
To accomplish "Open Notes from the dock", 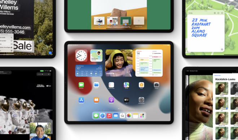I will coord(135,116).
